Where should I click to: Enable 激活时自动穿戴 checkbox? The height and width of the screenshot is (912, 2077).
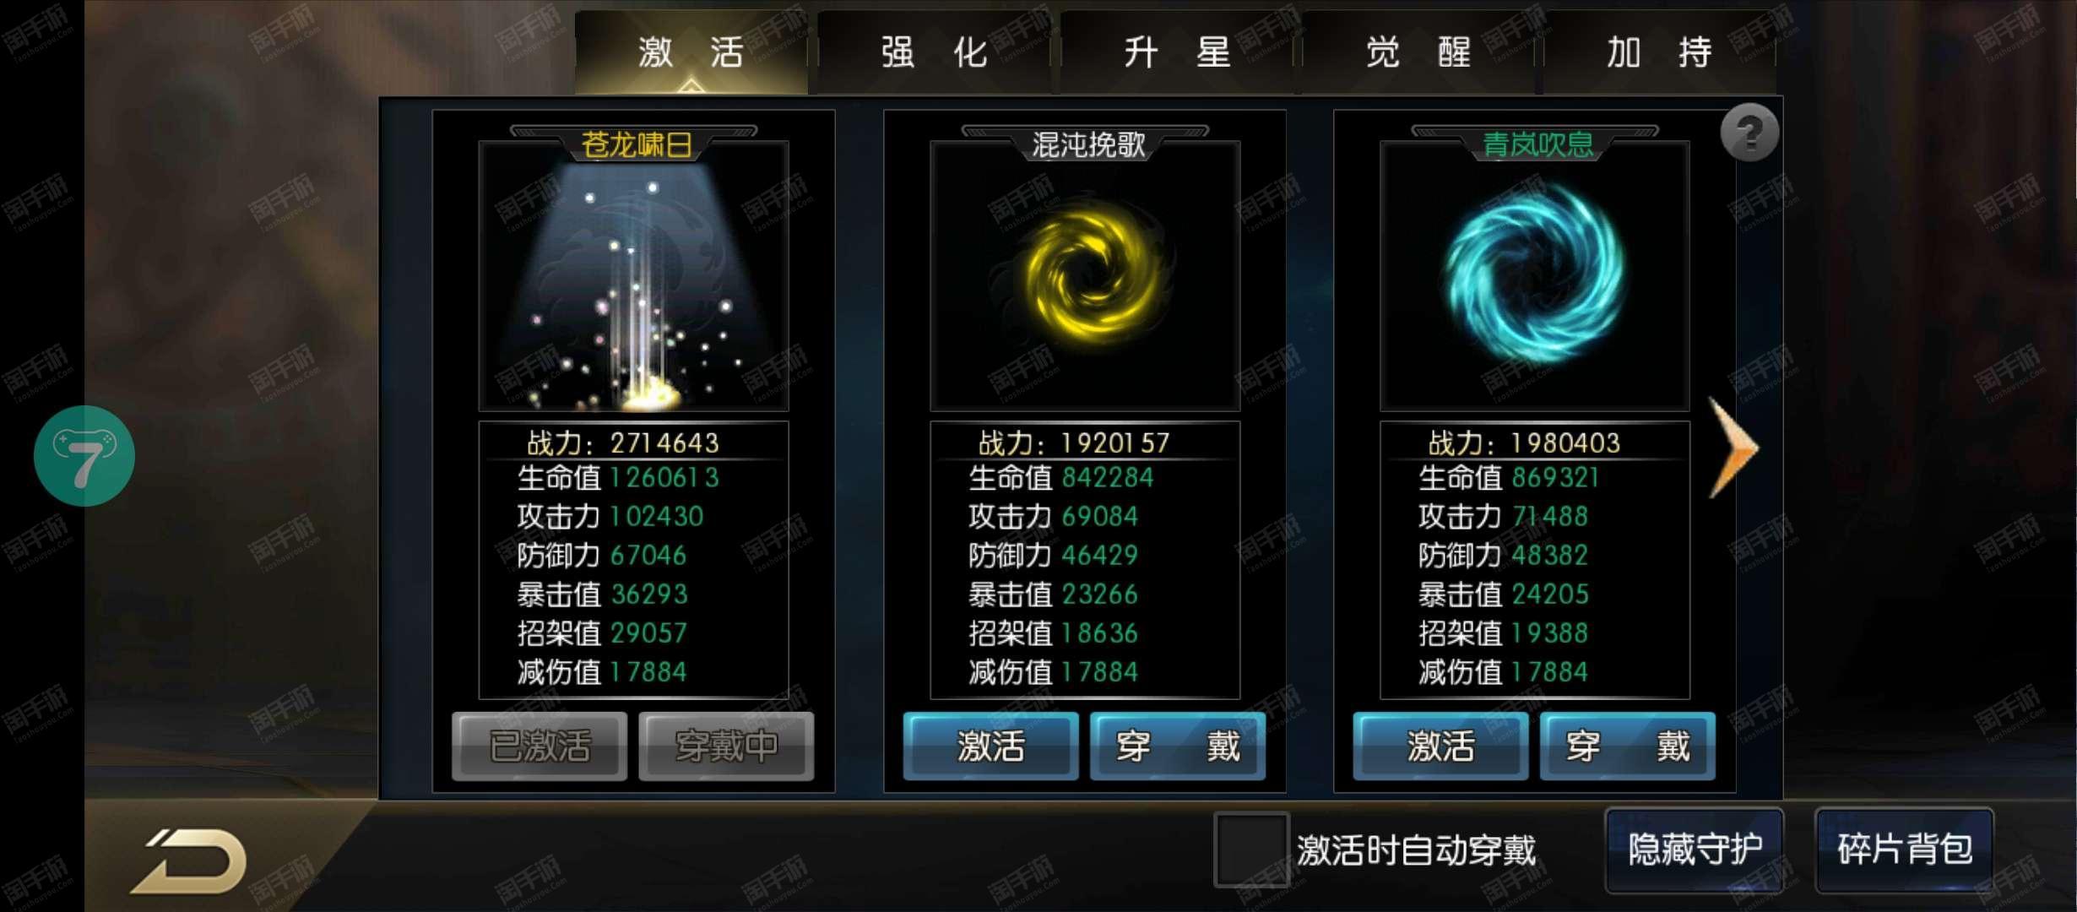1251,850
